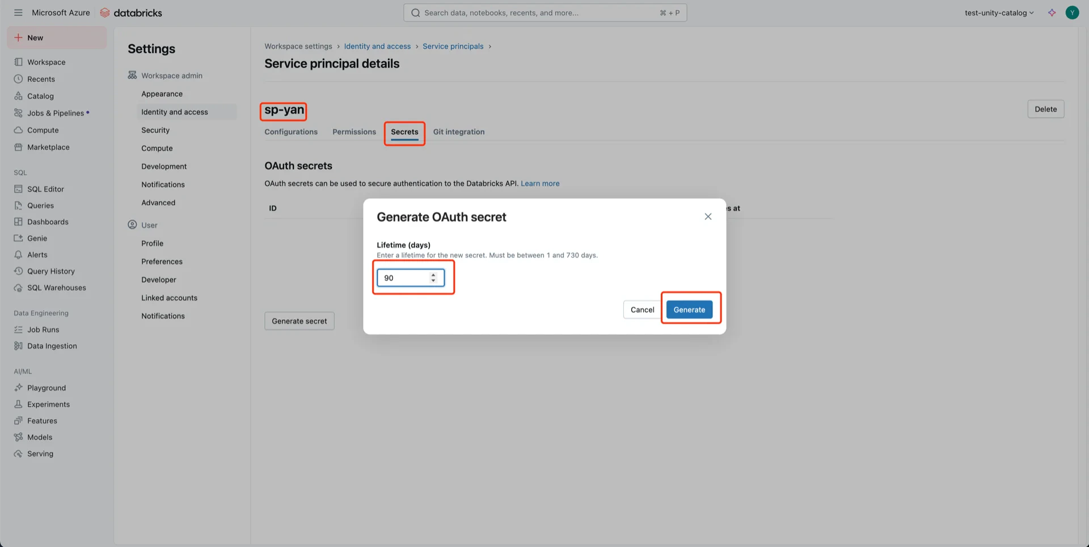Open the user avatar menu

point(1072,12)
